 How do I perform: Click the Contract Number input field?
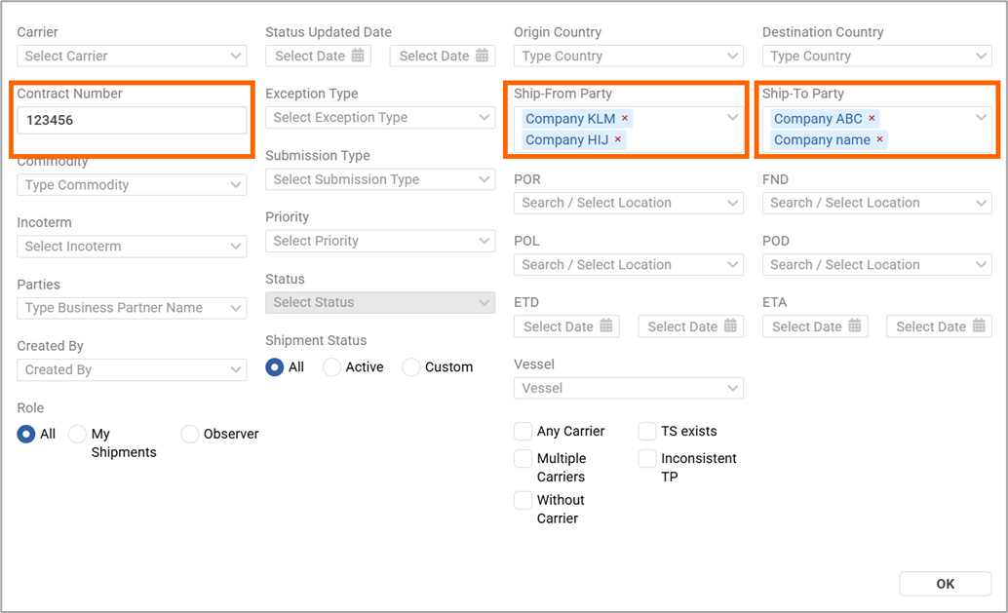pos(132,120)
